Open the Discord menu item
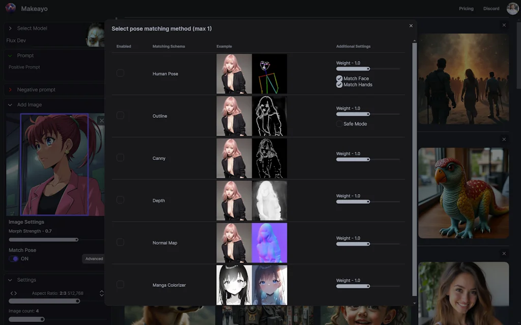 (x=491, y=8)
